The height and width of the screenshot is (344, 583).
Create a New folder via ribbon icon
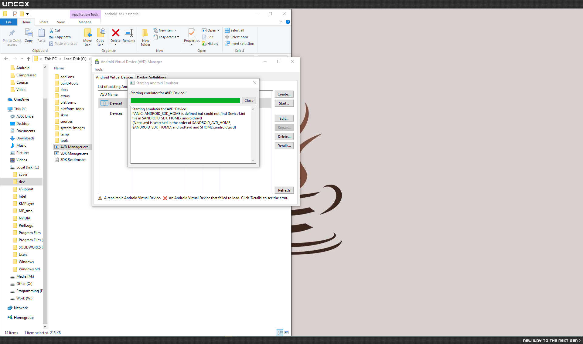[x=145, y=33]
